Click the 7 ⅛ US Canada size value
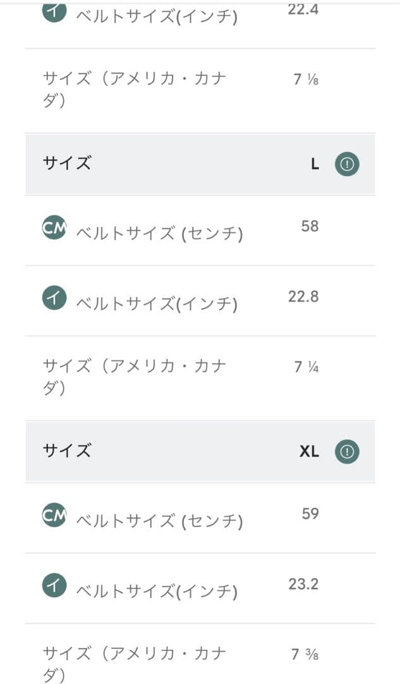This screenshot has width=400, height=684. click(x=306, y=80)
